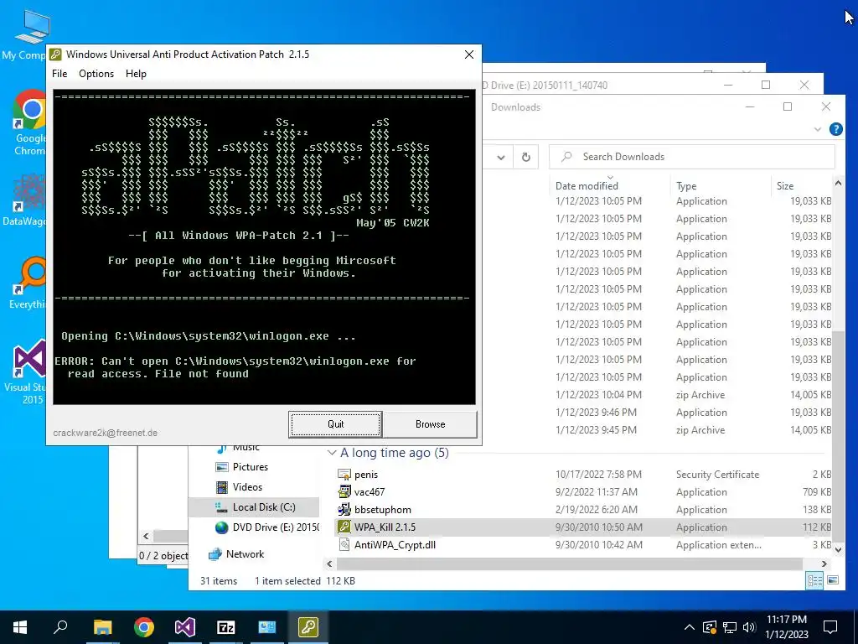Image resolution: width=858 pixels, height=644 pixels.
Task: Click the Quit button
Action: (x=335, y=424)
